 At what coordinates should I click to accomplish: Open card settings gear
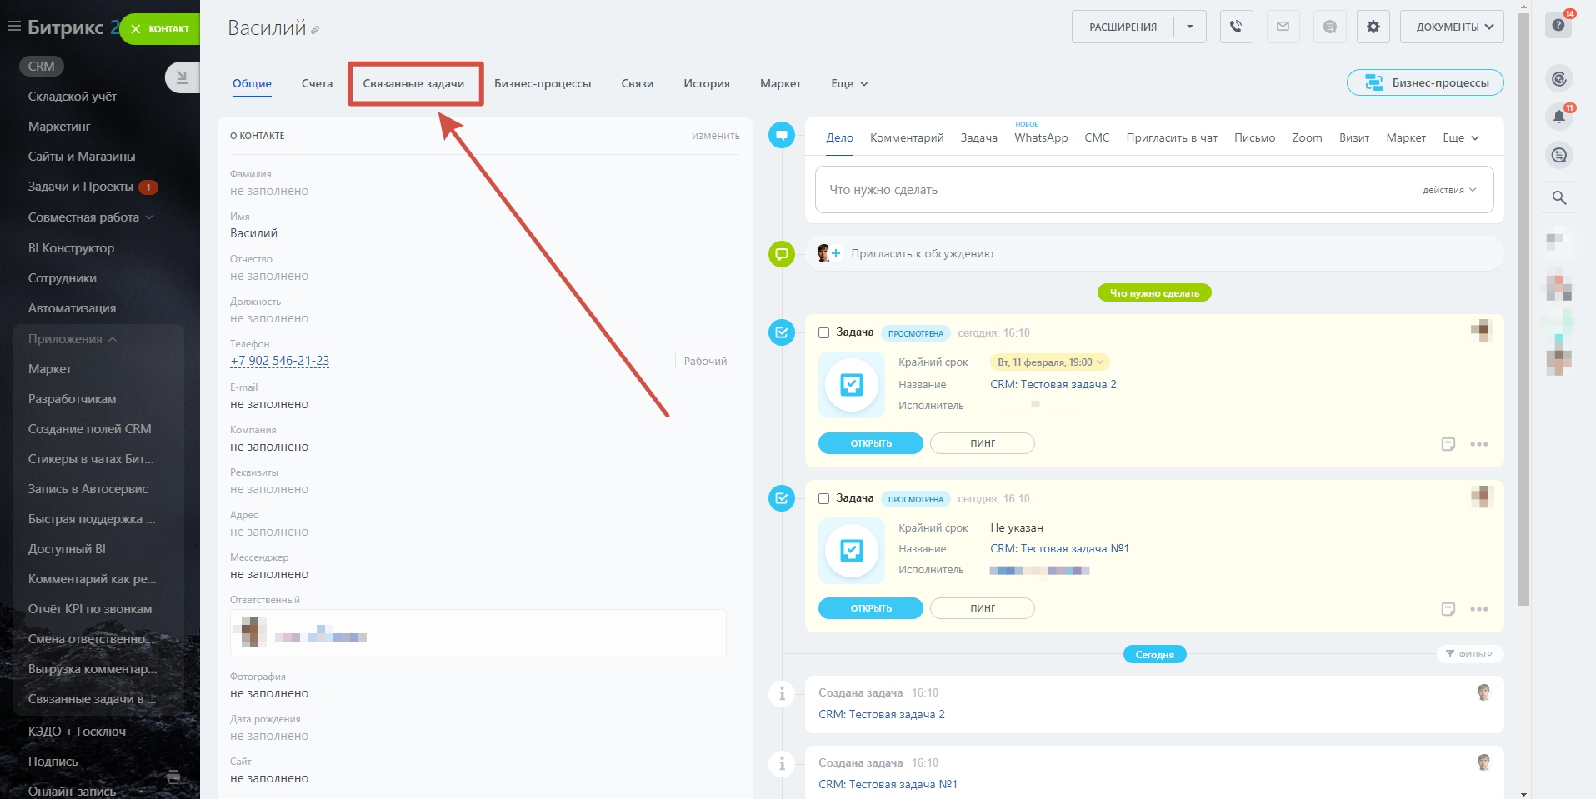click(x=1373, y=27)
